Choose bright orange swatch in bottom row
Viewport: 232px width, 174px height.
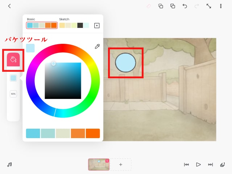point(93,133)
